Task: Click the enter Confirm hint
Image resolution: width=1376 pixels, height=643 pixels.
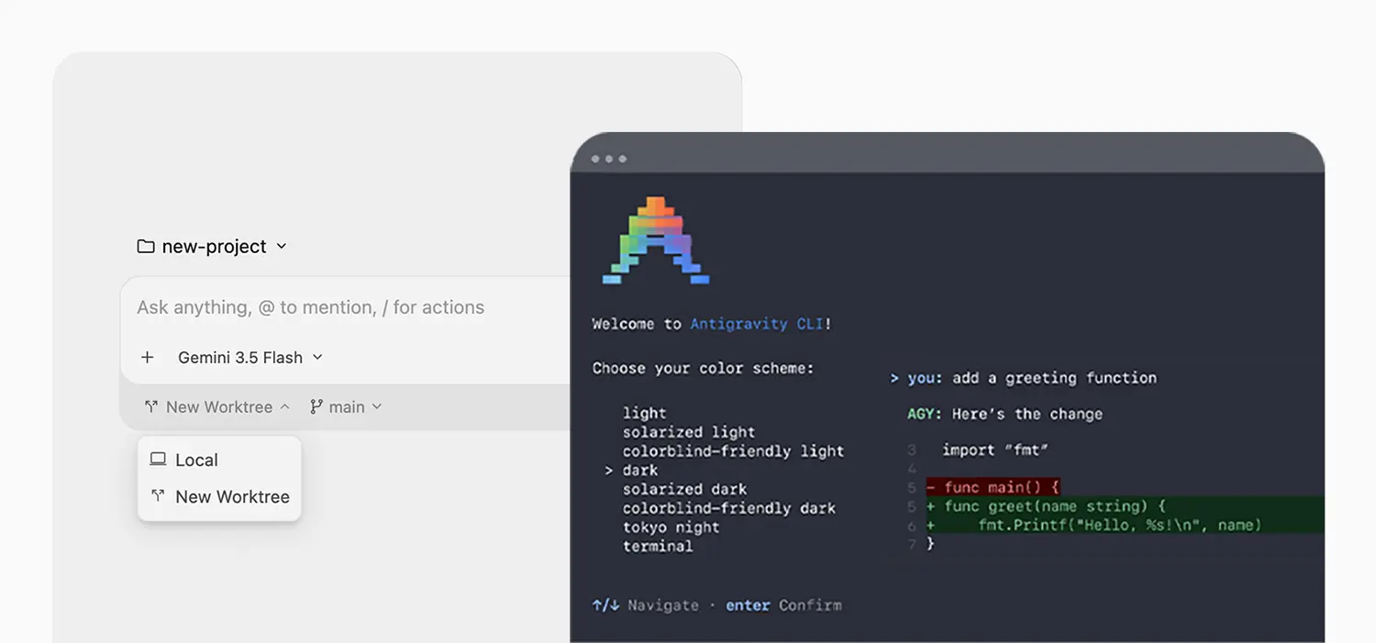Action: pos(783,605)
